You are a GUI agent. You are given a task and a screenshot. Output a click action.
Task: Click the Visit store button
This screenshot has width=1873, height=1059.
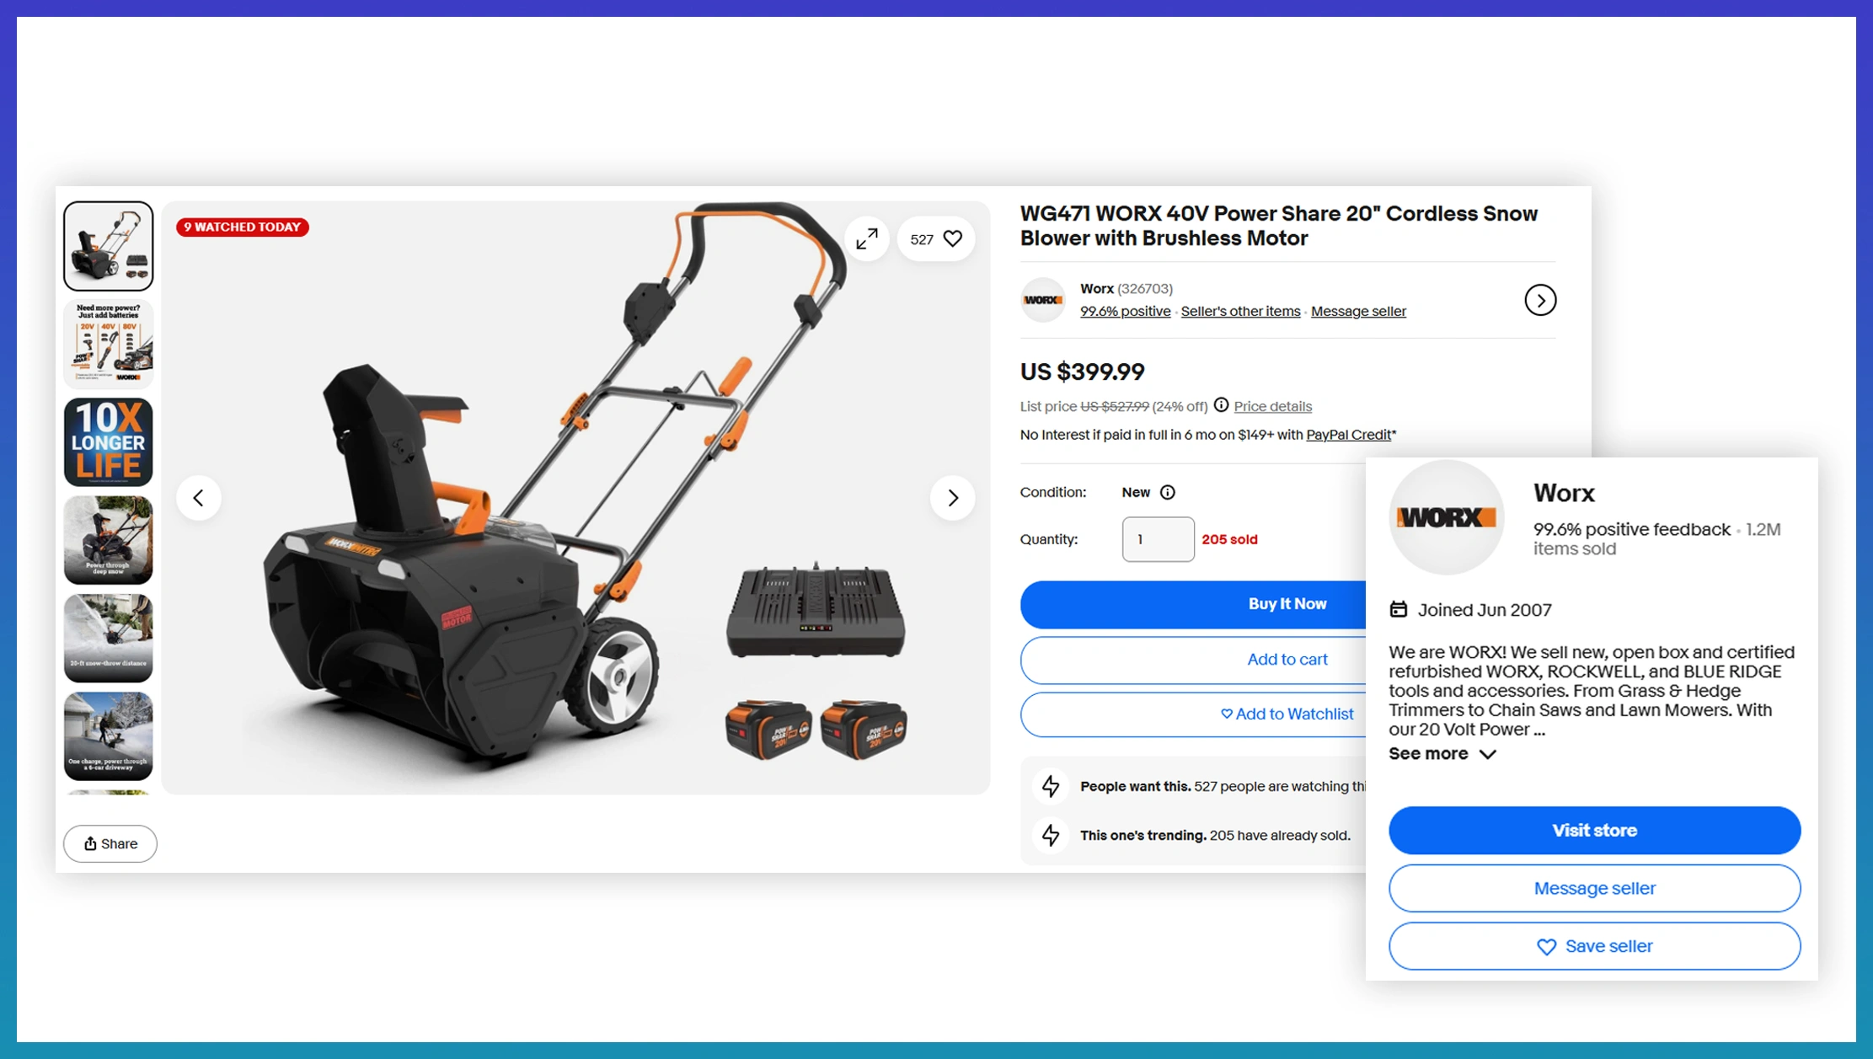tap(1594, 831)
